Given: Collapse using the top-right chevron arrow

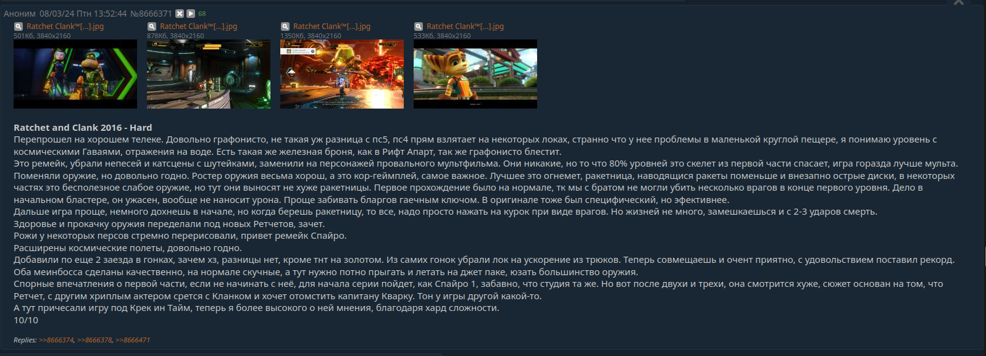Looking at the screenshot, I should click(x=959, y=3).
